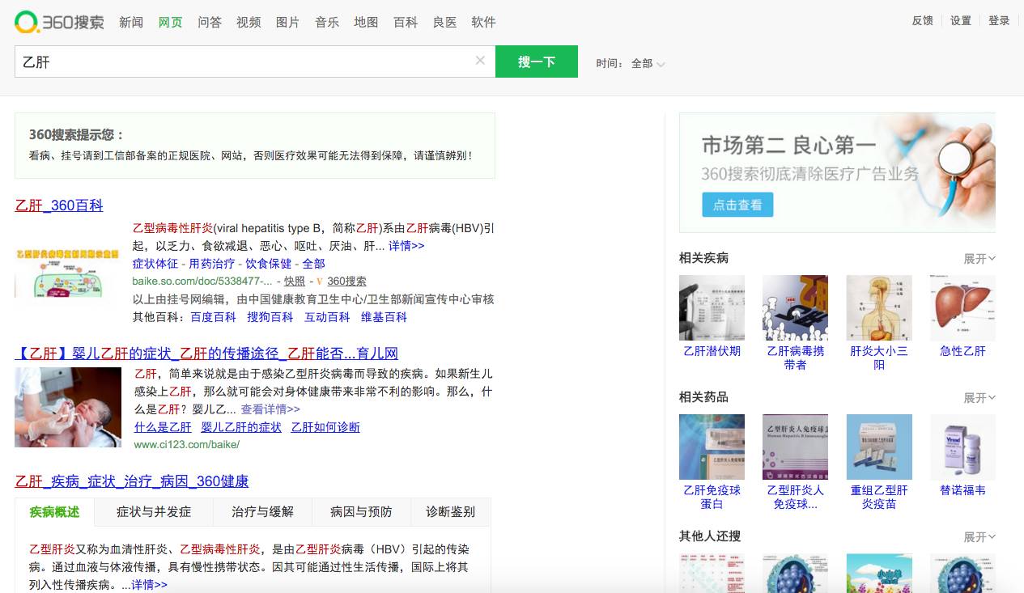Click the baby photo thumbnail
This screenshot has width=1024, height=593.
(x=68, y=407)
